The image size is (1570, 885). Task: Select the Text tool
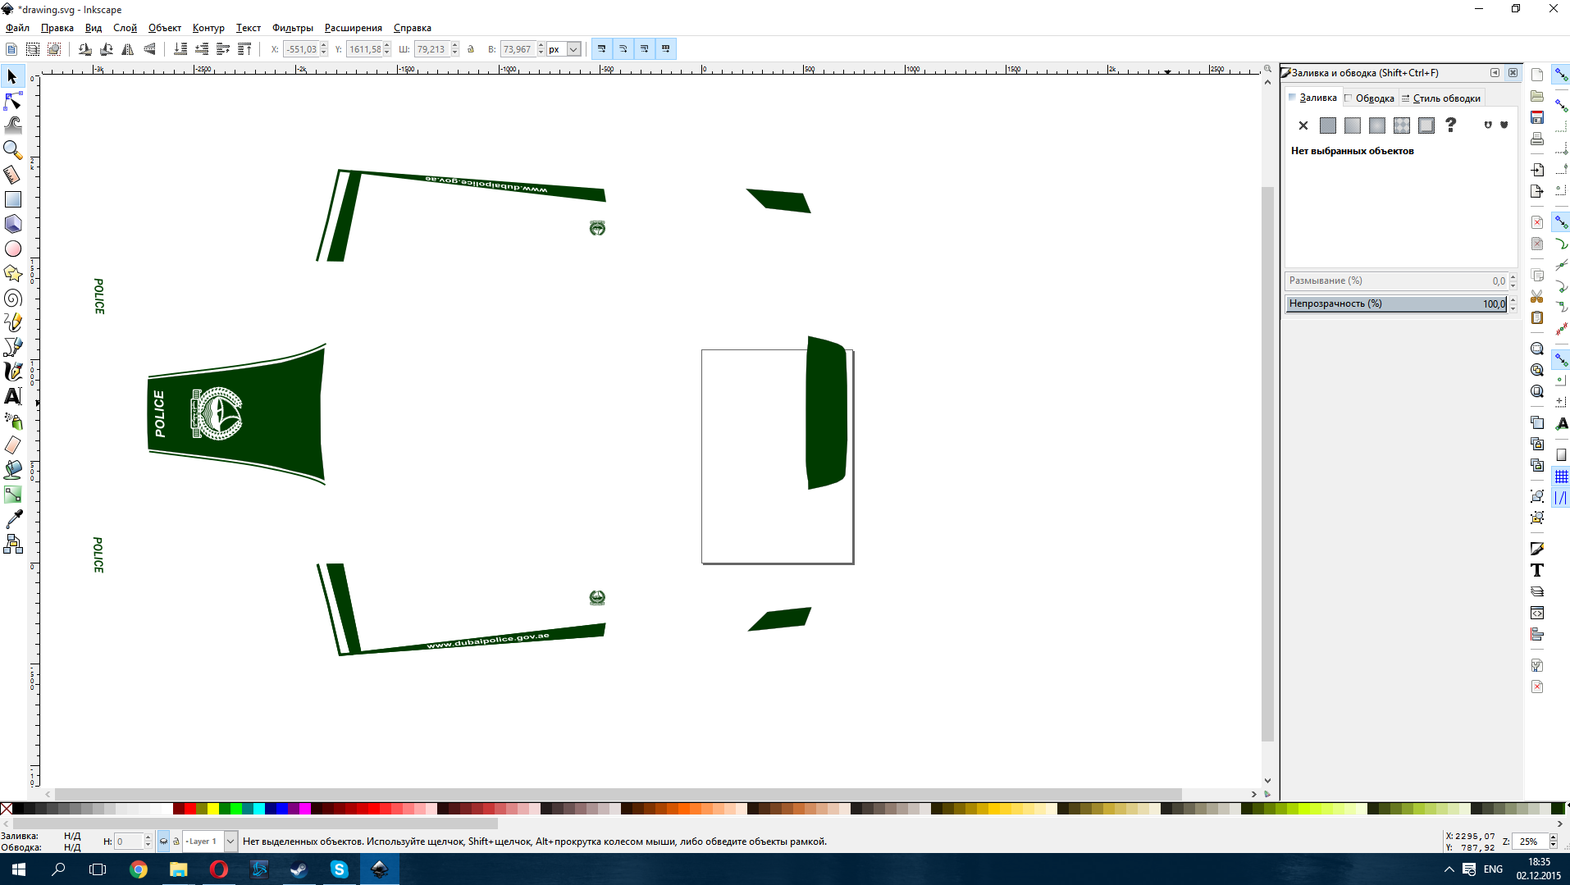pyautogui.click(x=12, y=396)
